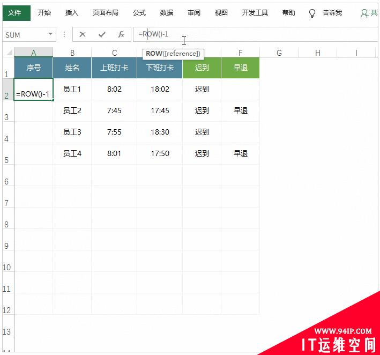Select the cell 员工2
Viewport: 380px width, 355px height.
coord(72,111)
